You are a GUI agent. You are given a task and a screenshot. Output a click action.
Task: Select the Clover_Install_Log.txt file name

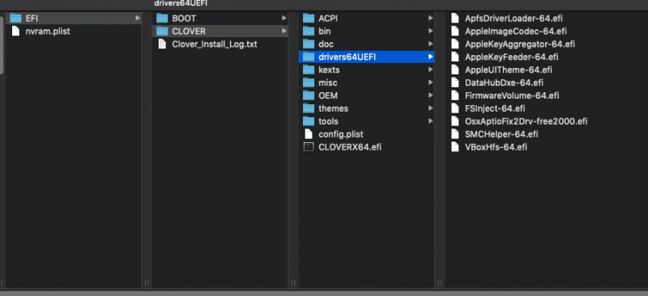[x=215, y=44]
